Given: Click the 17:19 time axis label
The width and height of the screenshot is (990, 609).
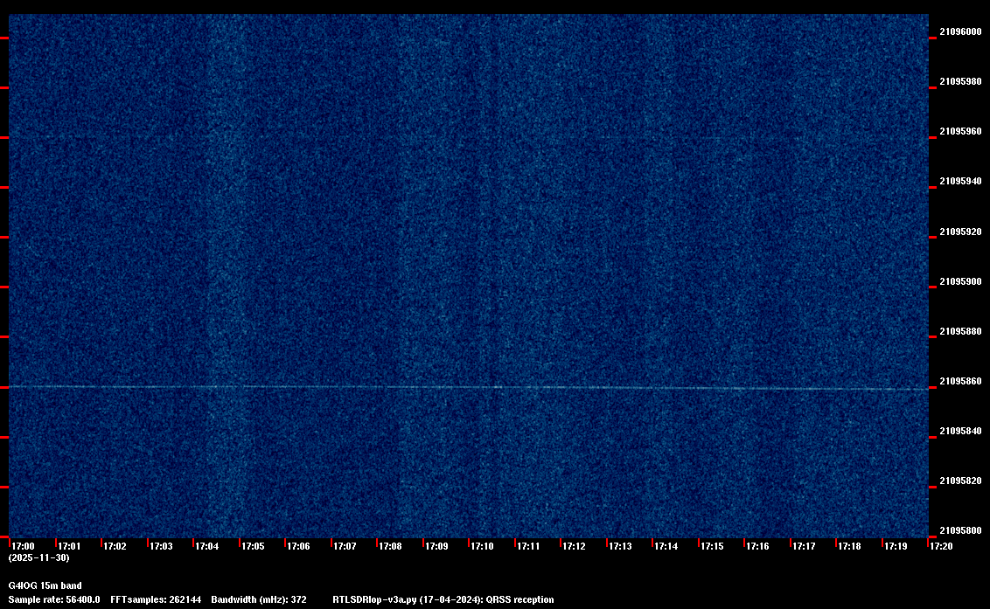Looking at the screenshot, I should point(896,546).
